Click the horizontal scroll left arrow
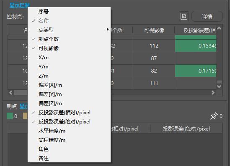Viewport: 230px width, 166px height. 11,93
